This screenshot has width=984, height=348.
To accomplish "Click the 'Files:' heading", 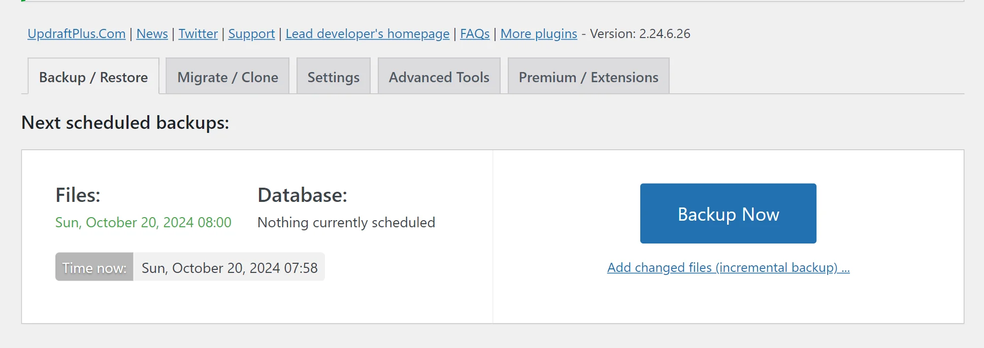I will click(78, 195).
